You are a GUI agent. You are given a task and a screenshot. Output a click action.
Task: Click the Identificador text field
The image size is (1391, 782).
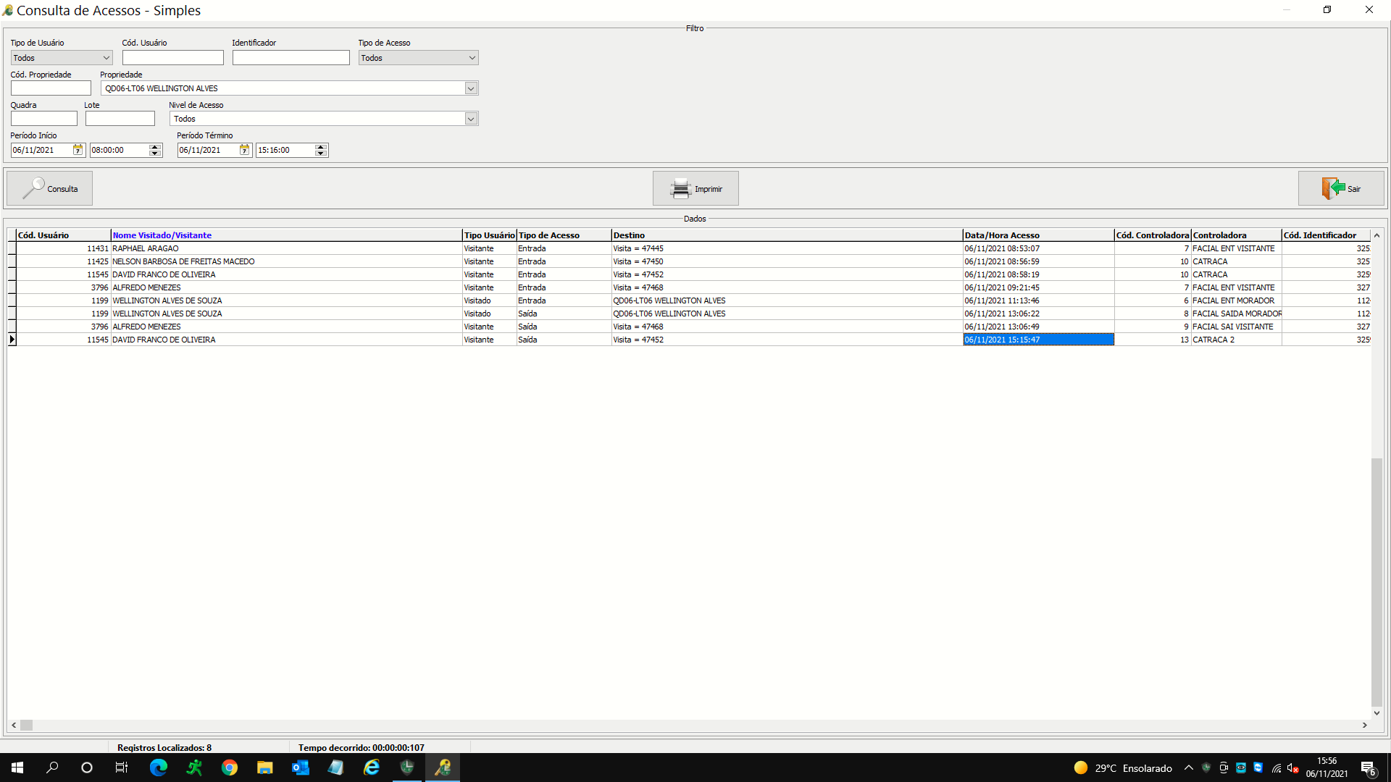[291, 58]
